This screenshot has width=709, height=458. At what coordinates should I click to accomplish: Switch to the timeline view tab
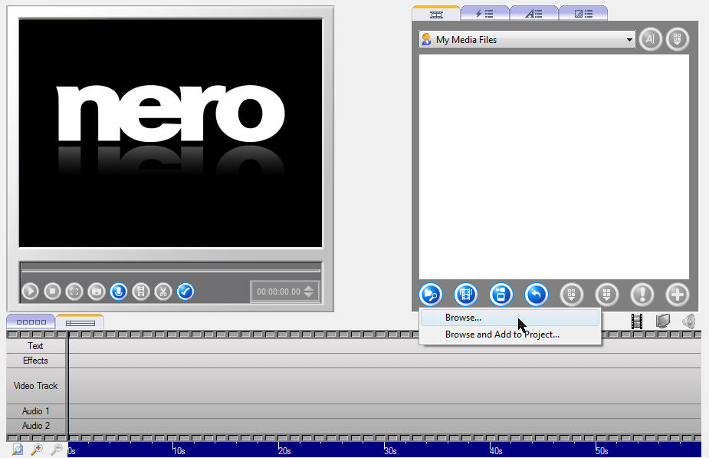(x=80, y=322)
